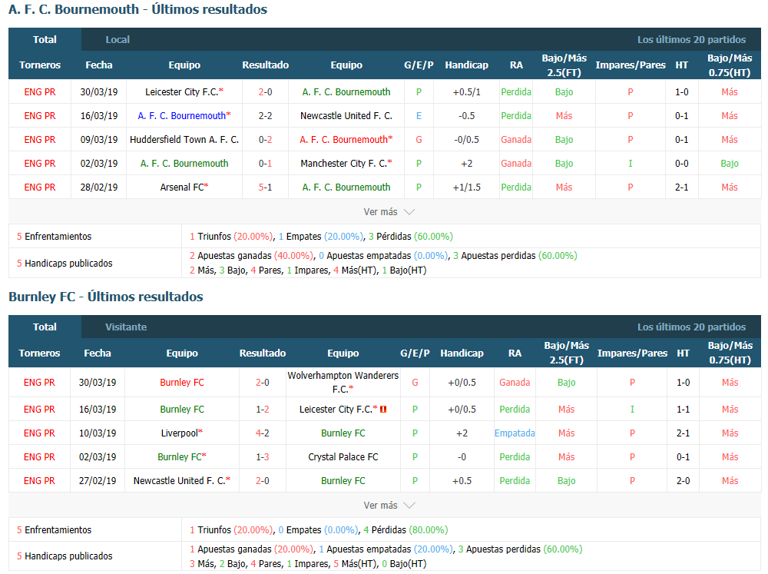Click "5 Handicaps publicados" under the Burnley table

click(65, 556)
